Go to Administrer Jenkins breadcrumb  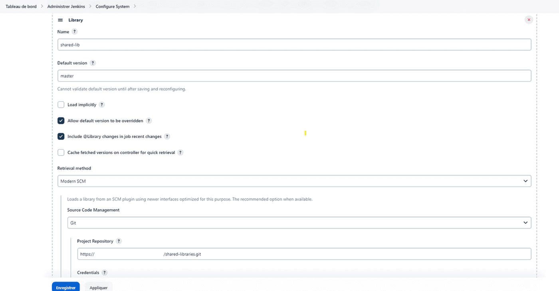66,6
